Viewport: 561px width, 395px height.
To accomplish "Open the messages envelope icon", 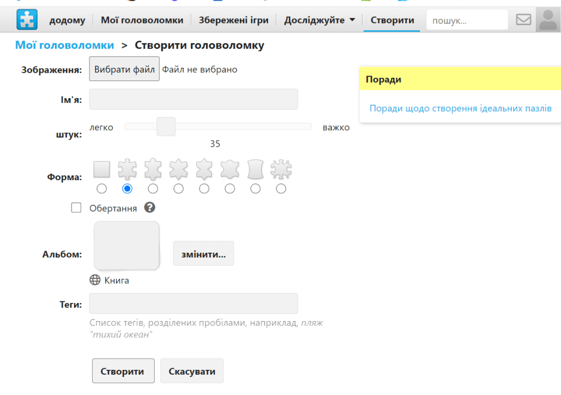I will [x=524, y=20].
